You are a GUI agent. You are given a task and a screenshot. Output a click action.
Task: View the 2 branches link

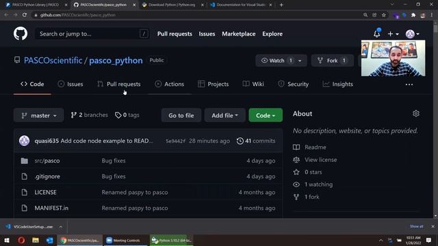(89, 115)
